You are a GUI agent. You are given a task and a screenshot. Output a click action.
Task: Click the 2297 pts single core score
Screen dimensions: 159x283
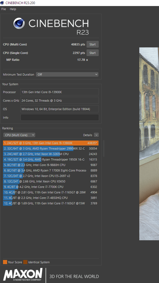[x=79, y=53]
